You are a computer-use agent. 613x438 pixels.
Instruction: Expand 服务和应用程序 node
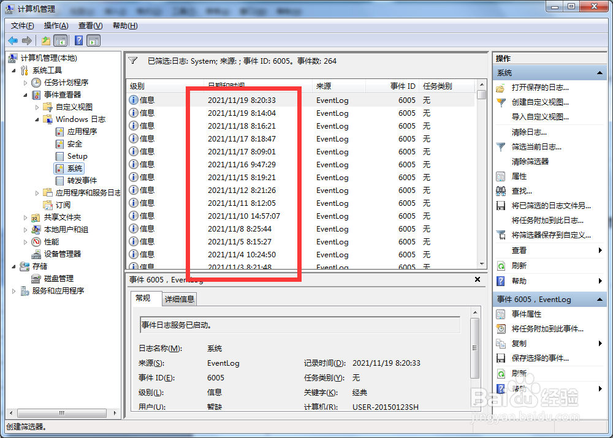tap(13, 291)
